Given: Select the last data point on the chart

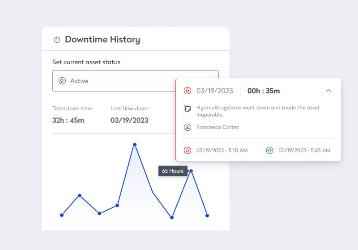Looking at the screenshot, I should pyautogui.click(x=207, y=216).
